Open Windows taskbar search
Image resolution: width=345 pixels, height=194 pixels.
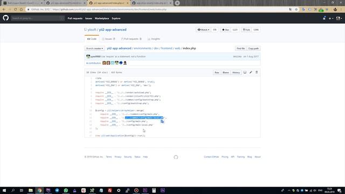13,190
